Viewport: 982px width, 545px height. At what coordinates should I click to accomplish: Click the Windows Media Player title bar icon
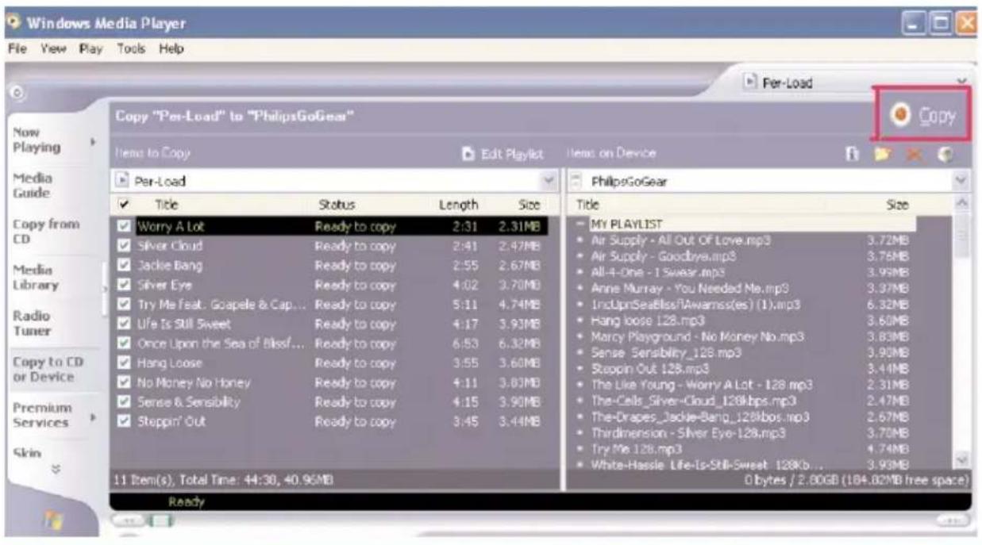(14, 22)
